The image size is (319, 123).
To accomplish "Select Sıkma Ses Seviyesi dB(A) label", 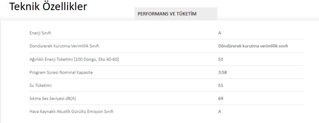I will (53, 99).
